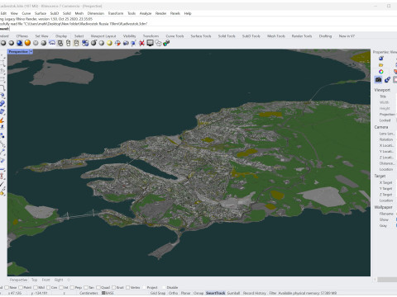Select the second gray sphere Shaded icon
The width and height of the screenshot is (397, 297).
click(x=12, y=43)
